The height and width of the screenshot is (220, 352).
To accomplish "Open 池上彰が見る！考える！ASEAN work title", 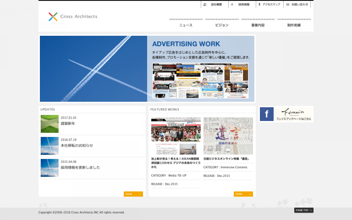I will [x=176, y=163].
